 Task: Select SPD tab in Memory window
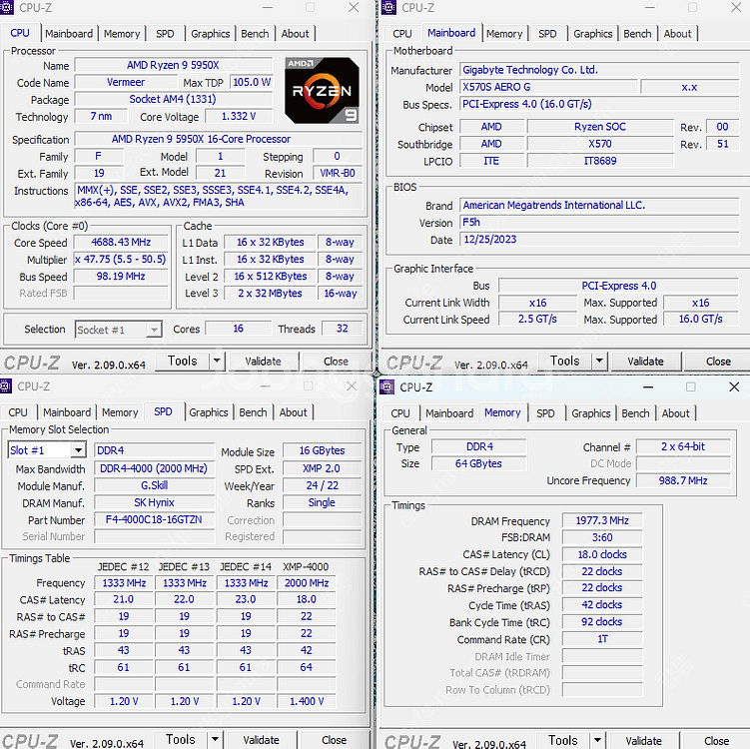[x=545, y=413]
